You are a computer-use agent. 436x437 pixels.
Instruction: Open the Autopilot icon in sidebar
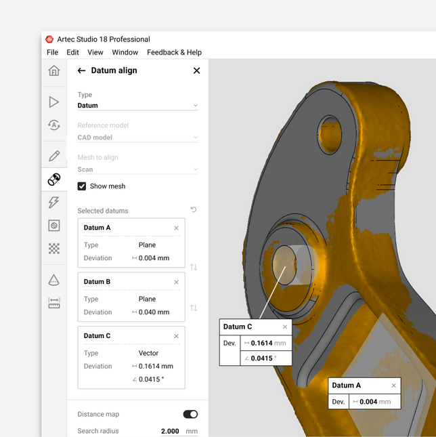tap(54, 125)
